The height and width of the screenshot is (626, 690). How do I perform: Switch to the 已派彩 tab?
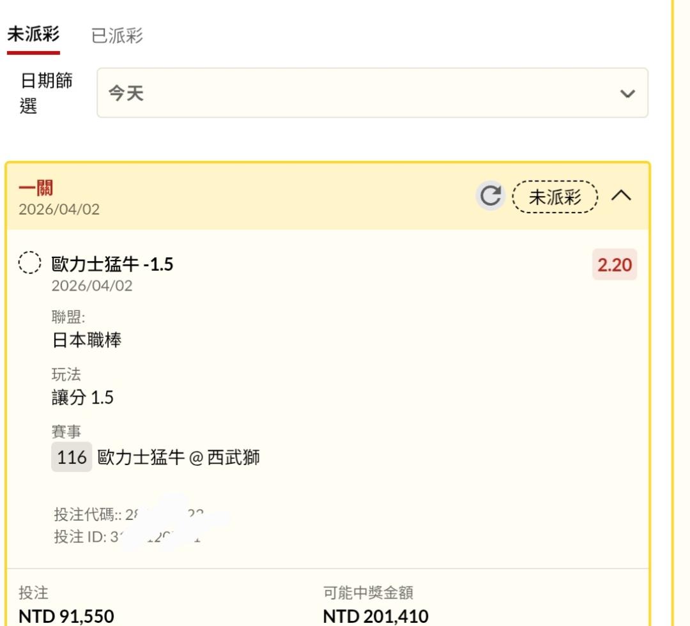[x=117, y=36]
